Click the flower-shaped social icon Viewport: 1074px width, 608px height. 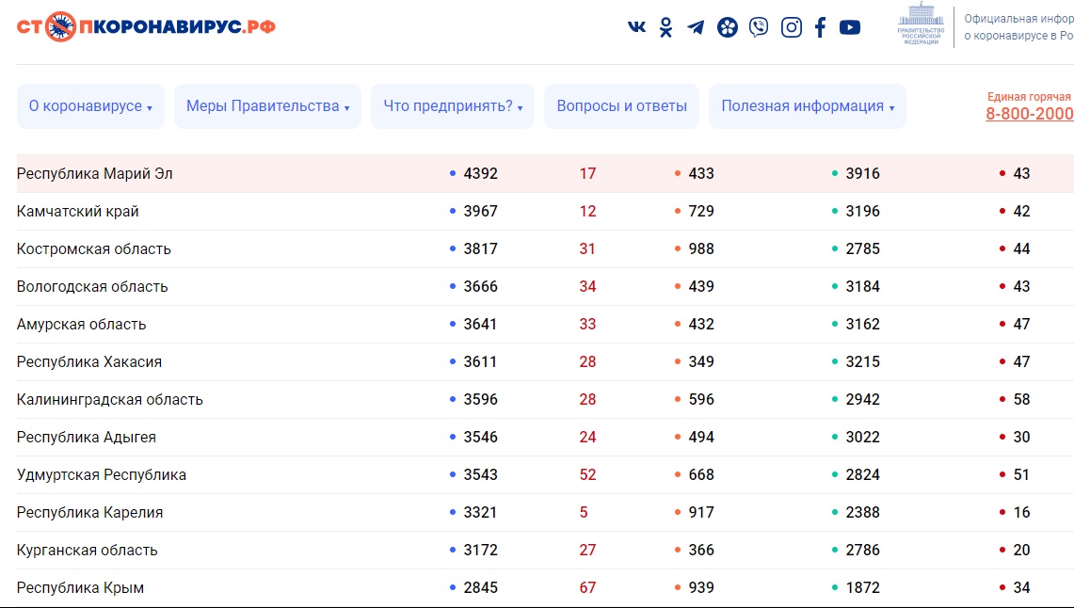pos(727,27)
